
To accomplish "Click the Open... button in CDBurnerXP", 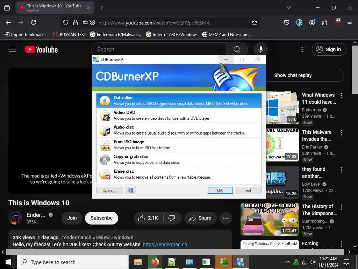I will coord(109,190).
